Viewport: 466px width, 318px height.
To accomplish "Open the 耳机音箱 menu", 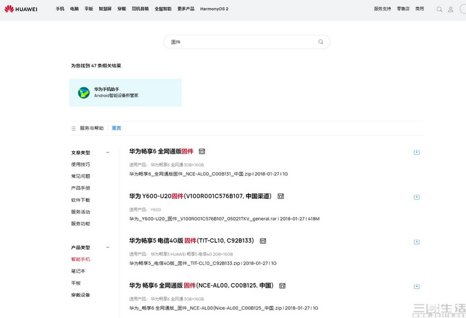I will [140, 9].
